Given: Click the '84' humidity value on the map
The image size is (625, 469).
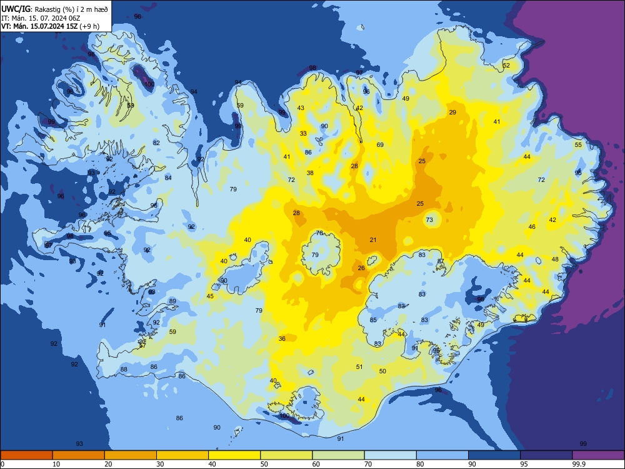Looking at the screenshot, I should [168, 178].
